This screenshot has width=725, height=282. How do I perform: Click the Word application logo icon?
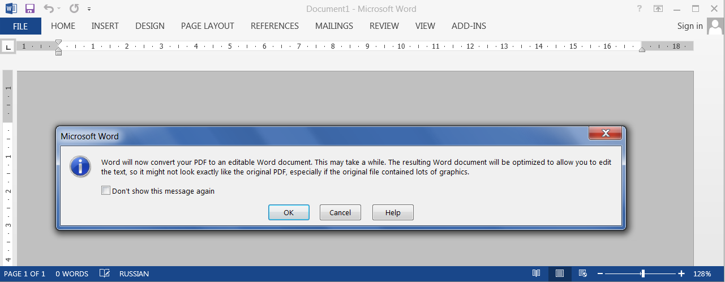click(11, 8)
